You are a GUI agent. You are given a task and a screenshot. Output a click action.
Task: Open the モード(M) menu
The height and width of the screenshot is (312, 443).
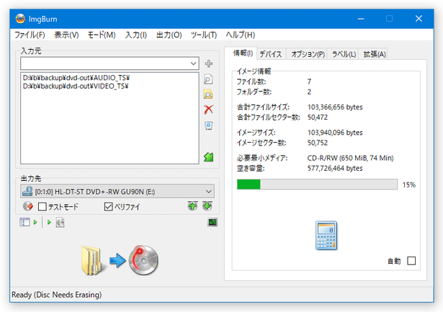coord(102,35)
